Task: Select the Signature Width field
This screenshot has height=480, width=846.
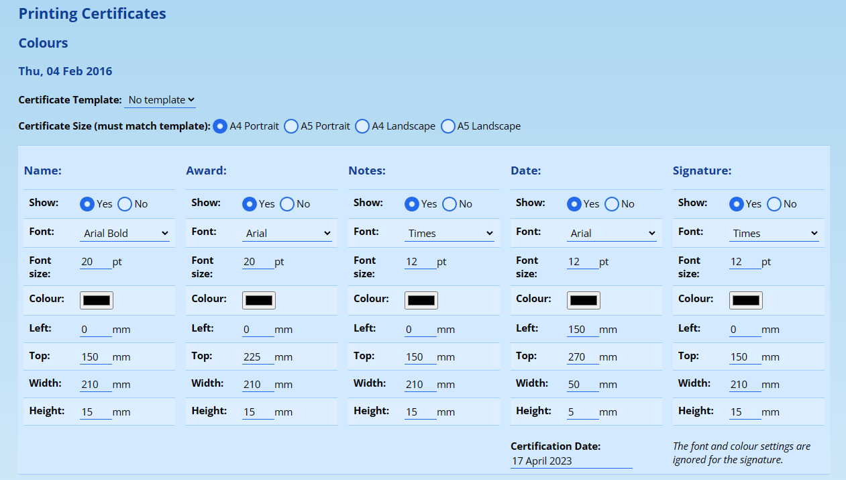Action: click(745, 385)
